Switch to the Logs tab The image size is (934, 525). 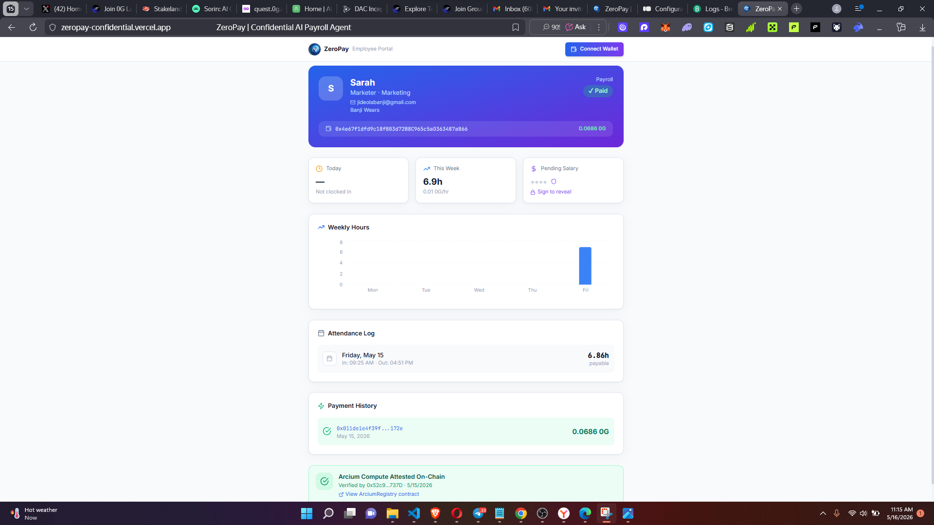pyautogui.click(x=714, y=9)
